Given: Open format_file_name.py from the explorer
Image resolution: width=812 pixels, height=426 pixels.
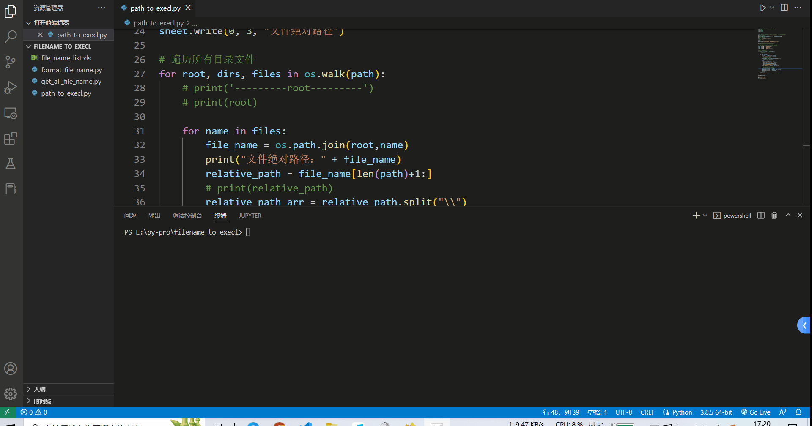Looking at the screenshot, I should [x=71, y=70].
